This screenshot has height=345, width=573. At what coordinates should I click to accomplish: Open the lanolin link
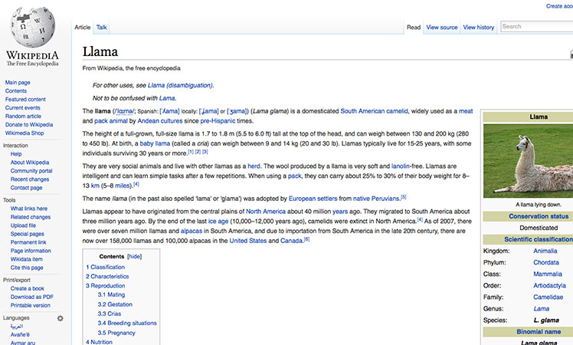point(401,166)
